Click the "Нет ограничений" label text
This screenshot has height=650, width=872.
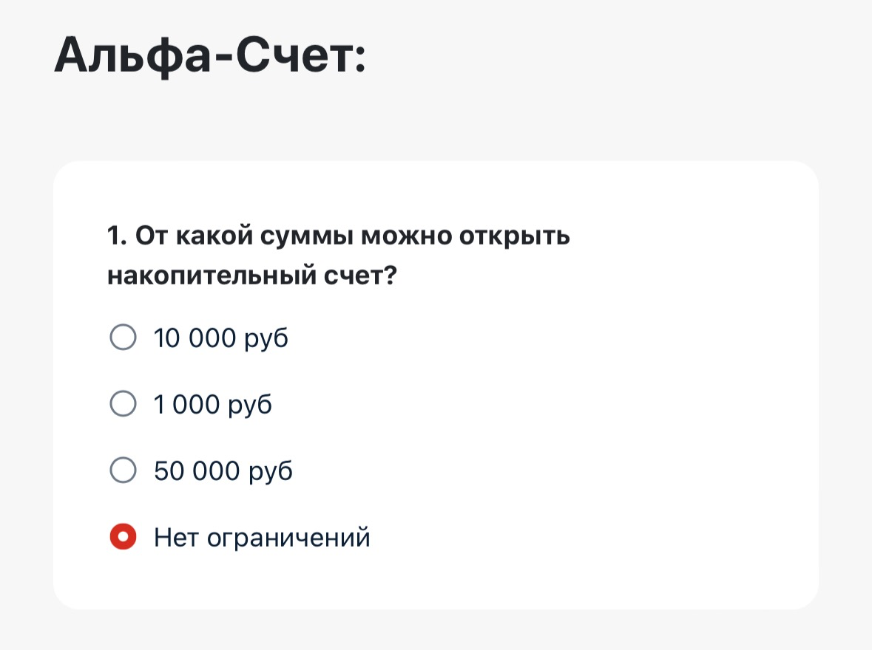[x=262, y=538]
